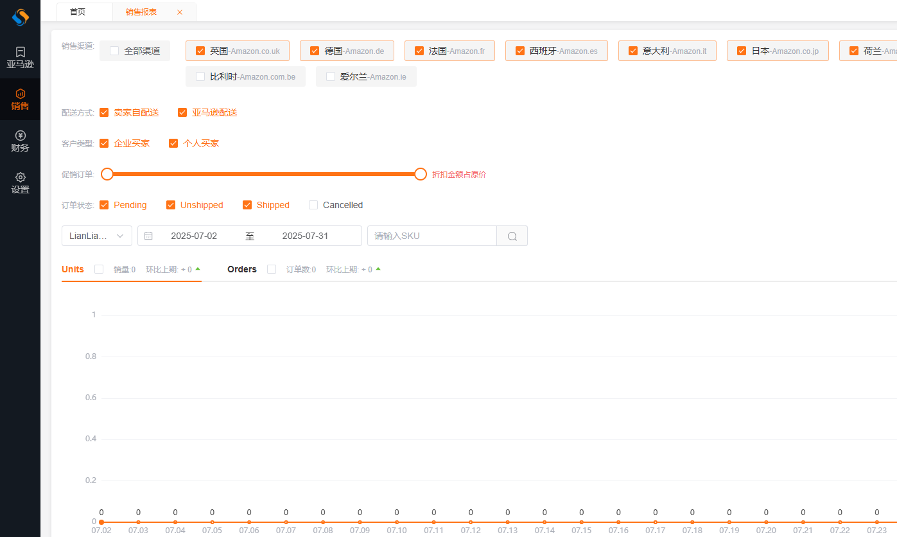Open the start date 2025-07-02 picker
Screen dimensions: 897x537
(194, 236)
